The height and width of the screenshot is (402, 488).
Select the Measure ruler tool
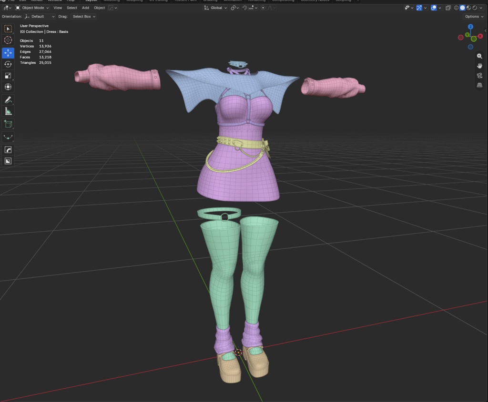pyautogui.click(x=8, y=111)
